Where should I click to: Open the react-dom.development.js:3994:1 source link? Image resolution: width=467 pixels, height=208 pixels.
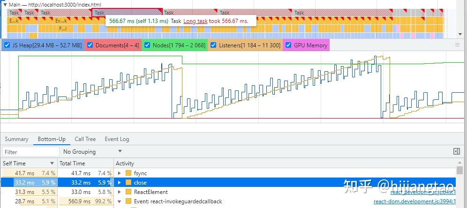pos(414,201)
